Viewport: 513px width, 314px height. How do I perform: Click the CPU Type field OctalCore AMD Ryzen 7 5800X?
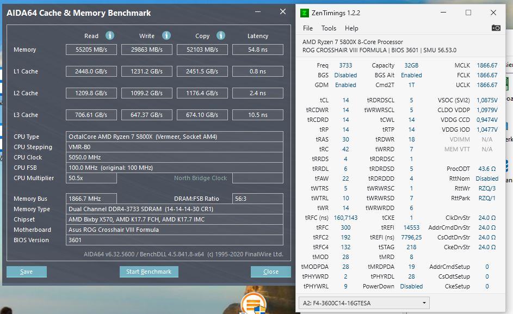pyautogui.click(x=175, y=137)
